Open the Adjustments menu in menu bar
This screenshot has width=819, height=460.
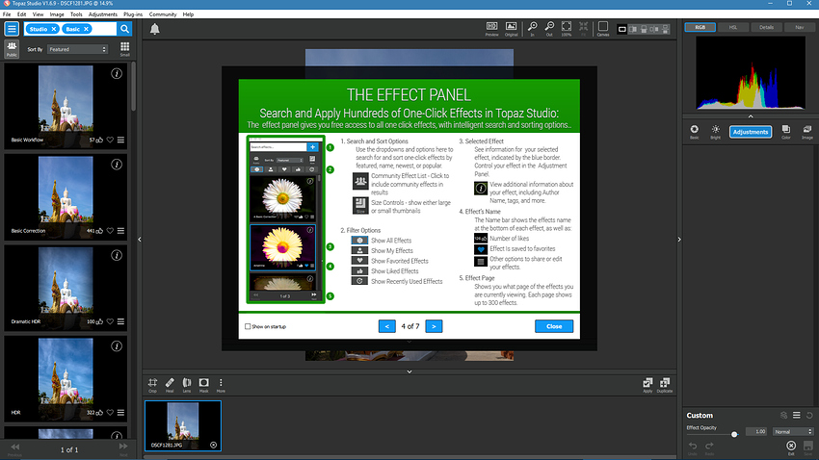(x=103, y=14)
